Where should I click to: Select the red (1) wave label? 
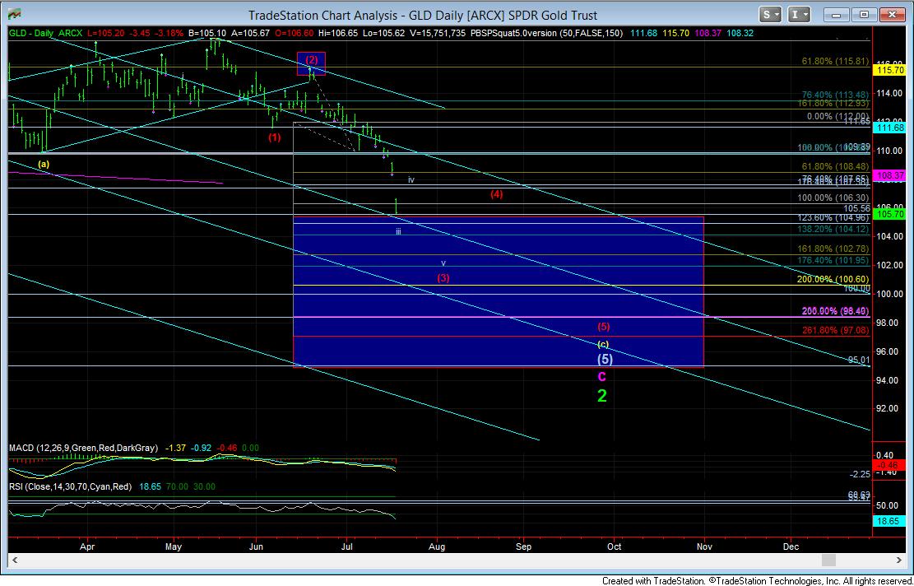(275, 137)
